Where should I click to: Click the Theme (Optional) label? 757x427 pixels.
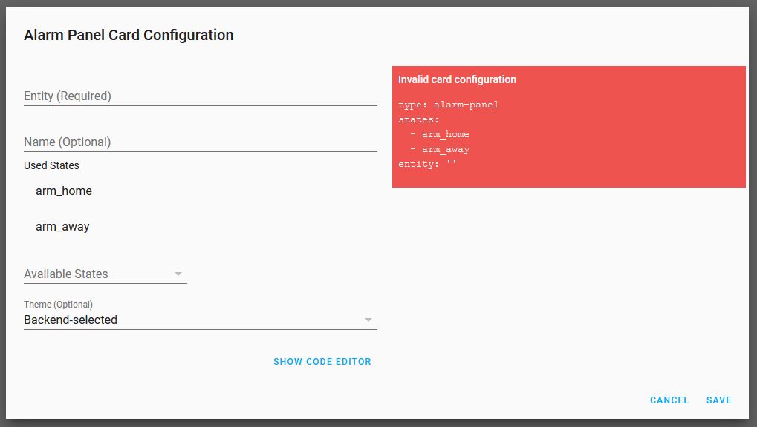coord(58,305)
